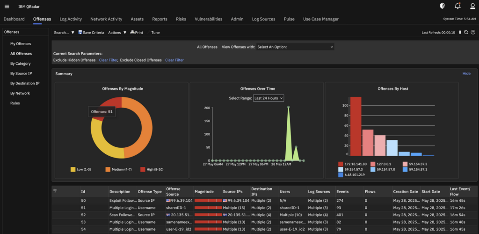Click the flag column header icon in table

pyautogui.click(x=55, y=191)
